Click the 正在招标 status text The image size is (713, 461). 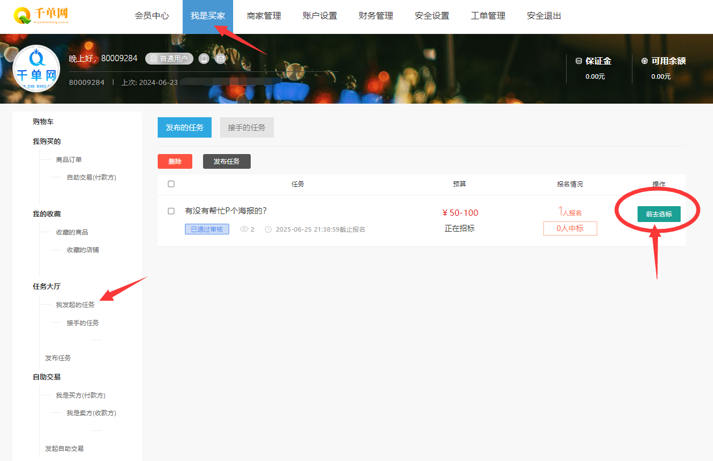pos(459,228)
